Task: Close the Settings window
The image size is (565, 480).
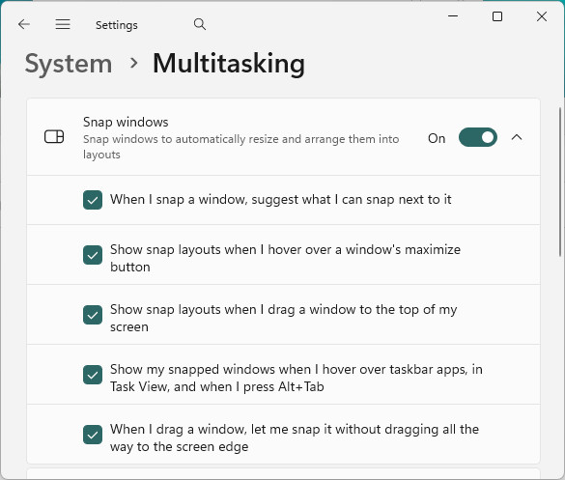Action: 542,16
